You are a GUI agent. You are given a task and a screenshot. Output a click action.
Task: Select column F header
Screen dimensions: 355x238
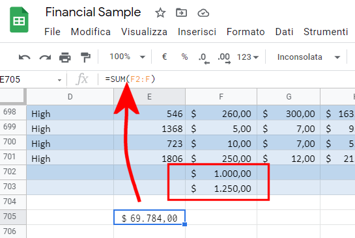[221, 97]
